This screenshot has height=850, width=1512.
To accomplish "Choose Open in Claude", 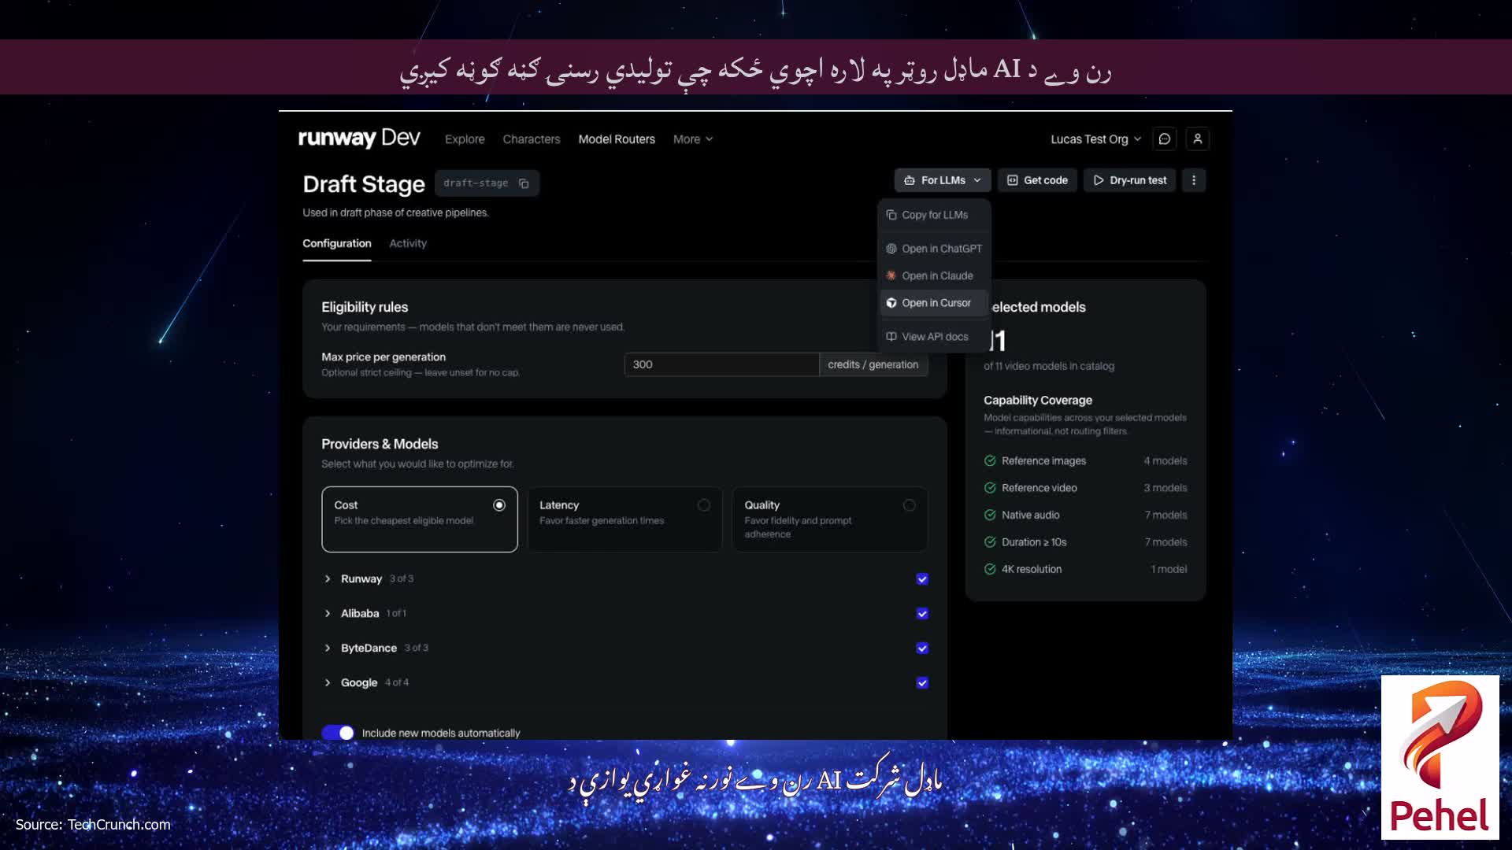I will point(934,275).
